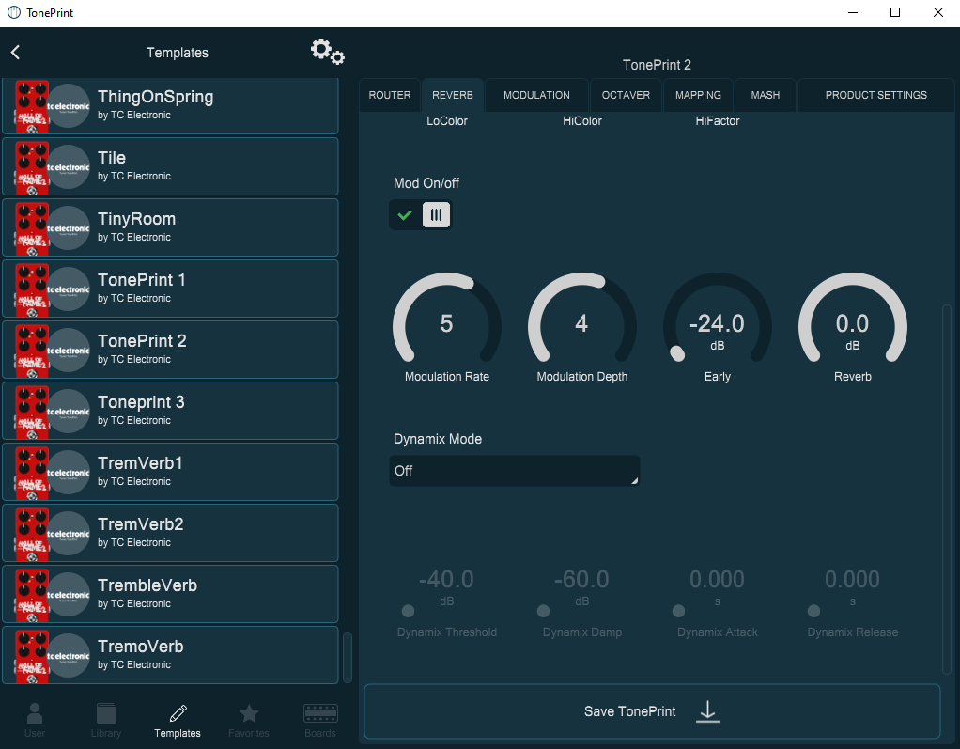Click TC Electronic logo on TinyRoom row
This screenshot has height=749, width=960.
point(69,227)
